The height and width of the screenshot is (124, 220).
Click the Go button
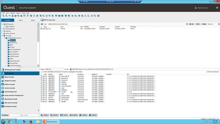(191, 24)
